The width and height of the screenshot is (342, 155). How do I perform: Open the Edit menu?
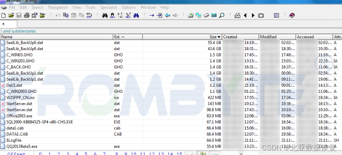23,7
